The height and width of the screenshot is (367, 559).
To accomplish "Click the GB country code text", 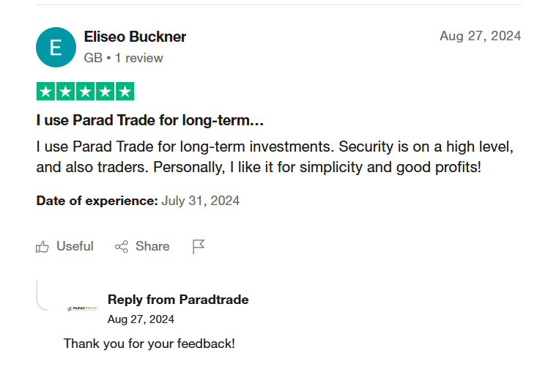I will 93,58.
